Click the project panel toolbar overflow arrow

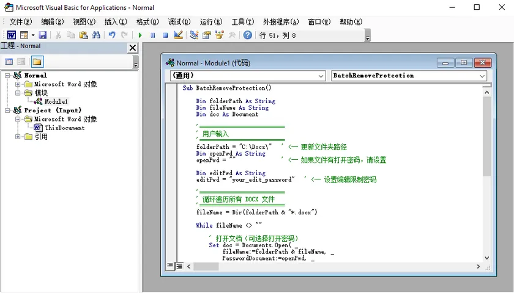click(136, 62)
